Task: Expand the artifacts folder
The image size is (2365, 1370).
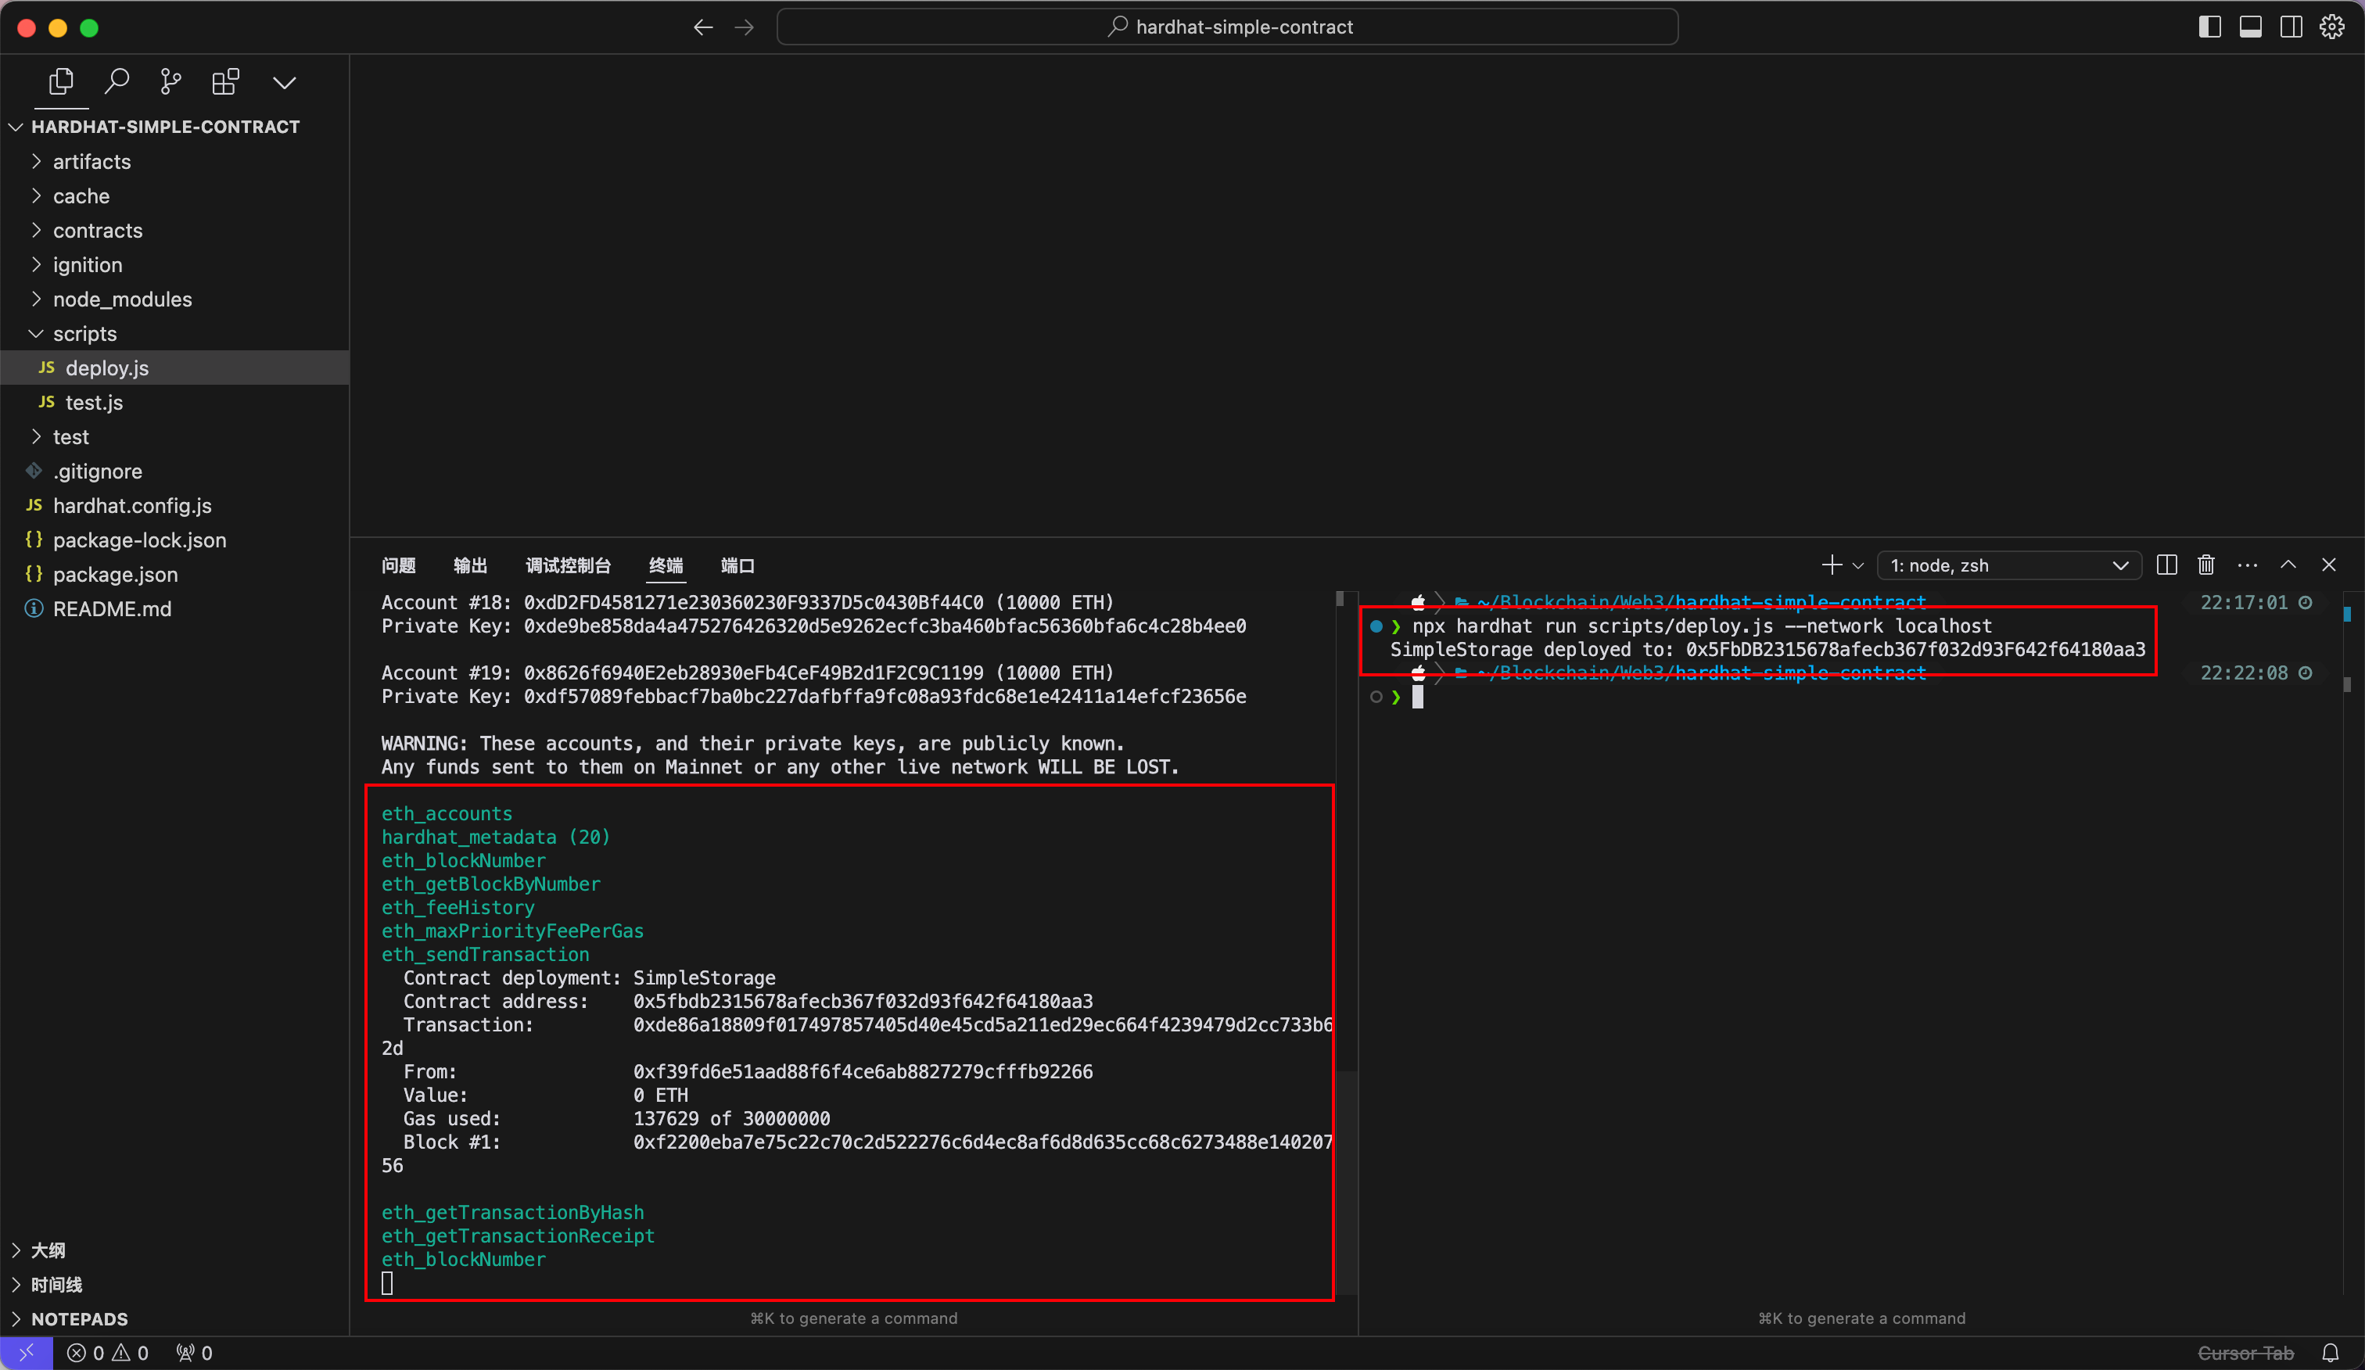Action: tap(174, 161)
